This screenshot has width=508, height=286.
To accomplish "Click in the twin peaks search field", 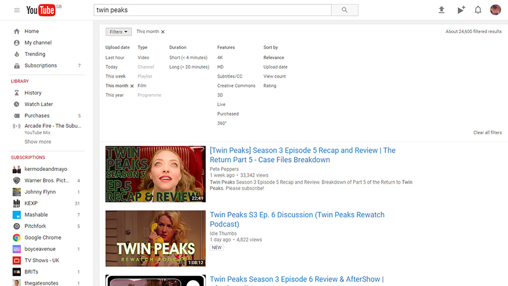I will (213, 10).
